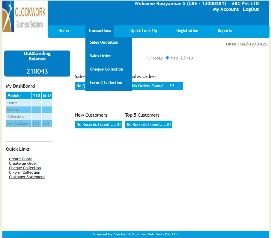Select the MTD radio button
The image size is (271, 238).
pyautogui.click(x=168, y=58)
